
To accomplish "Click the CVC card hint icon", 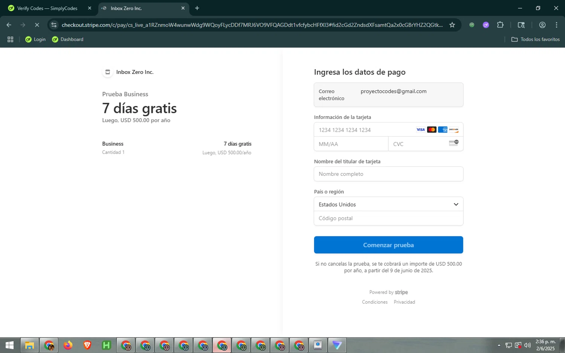I will [454, 143].
